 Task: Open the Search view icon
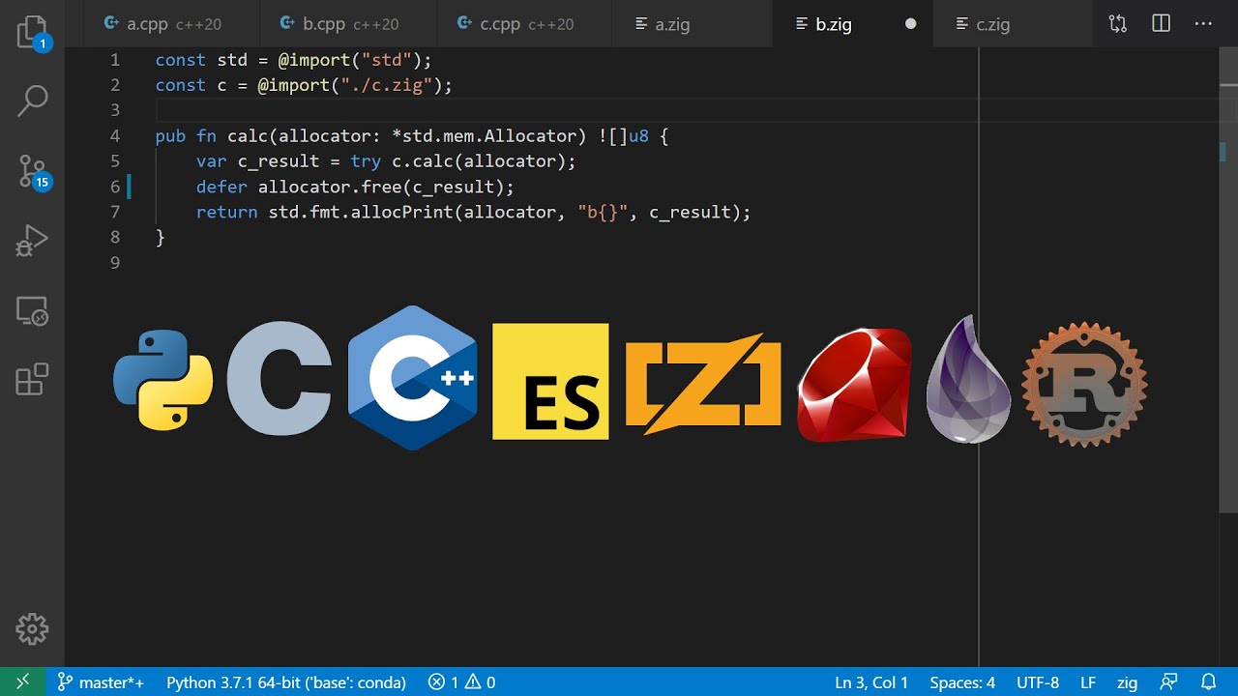pyautogui.click(x=33, y=101)
